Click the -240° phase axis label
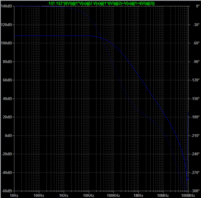This screenshot has height=198, width=201. (195, 154)
